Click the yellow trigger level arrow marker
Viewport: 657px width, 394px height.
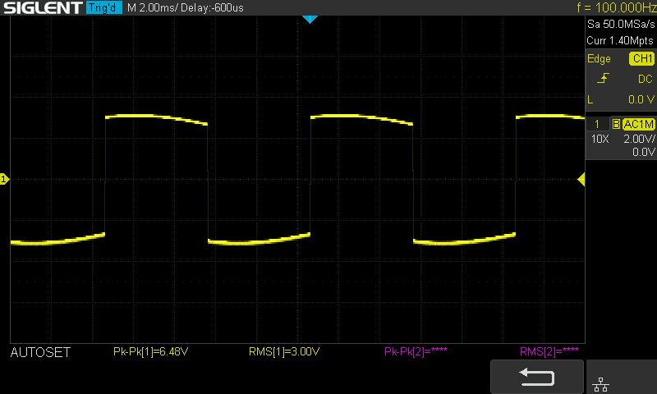click(581, 180)
